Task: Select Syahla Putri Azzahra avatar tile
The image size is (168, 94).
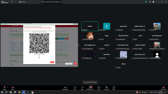Action: (157, 55)
